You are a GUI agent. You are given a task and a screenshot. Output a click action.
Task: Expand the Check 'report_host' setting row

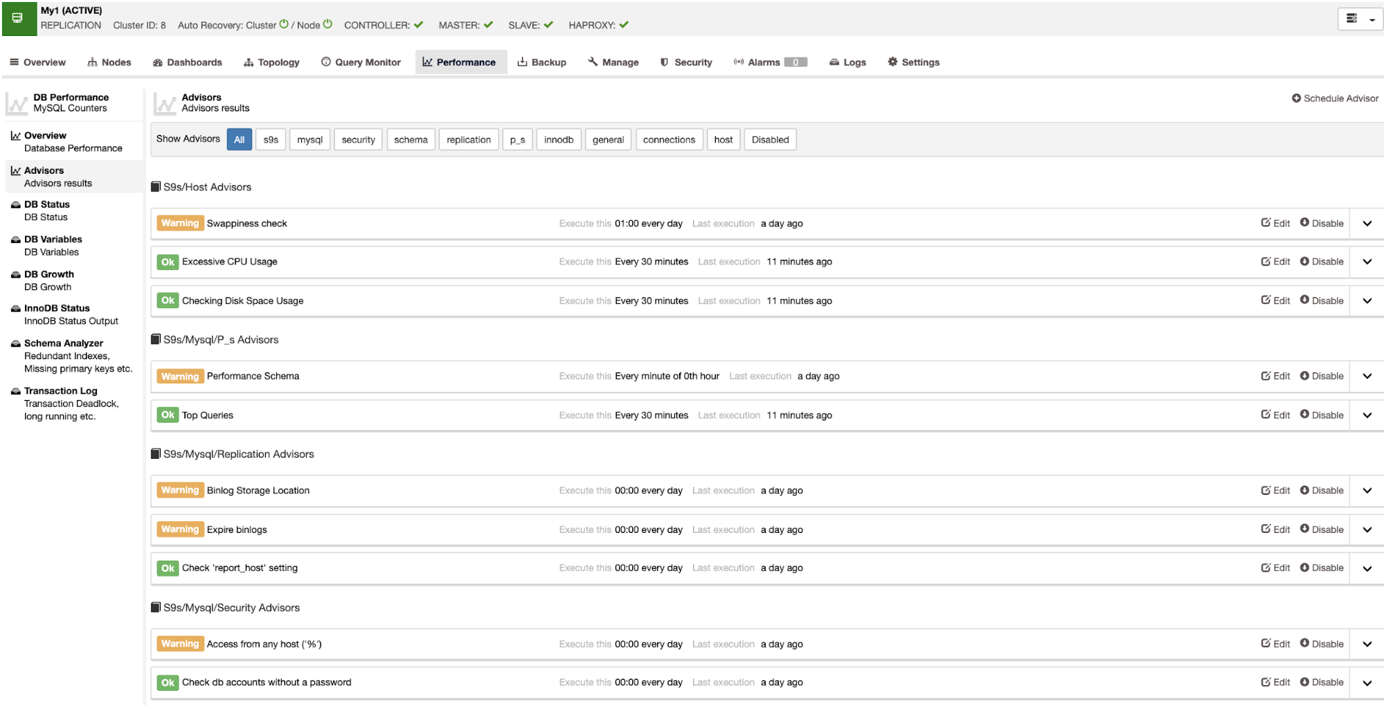[x=1367, y=568]
